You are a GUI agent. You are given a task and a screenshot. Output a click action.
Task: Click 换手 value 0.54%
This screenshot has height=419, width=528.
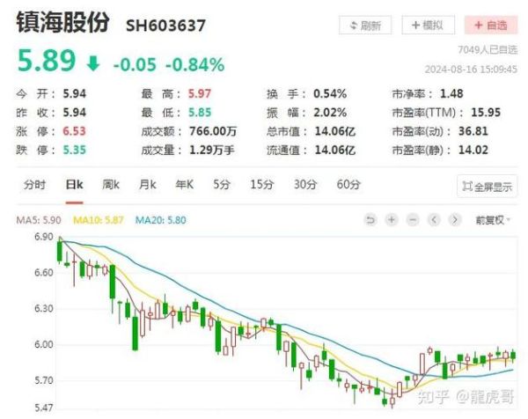[330, 93]
